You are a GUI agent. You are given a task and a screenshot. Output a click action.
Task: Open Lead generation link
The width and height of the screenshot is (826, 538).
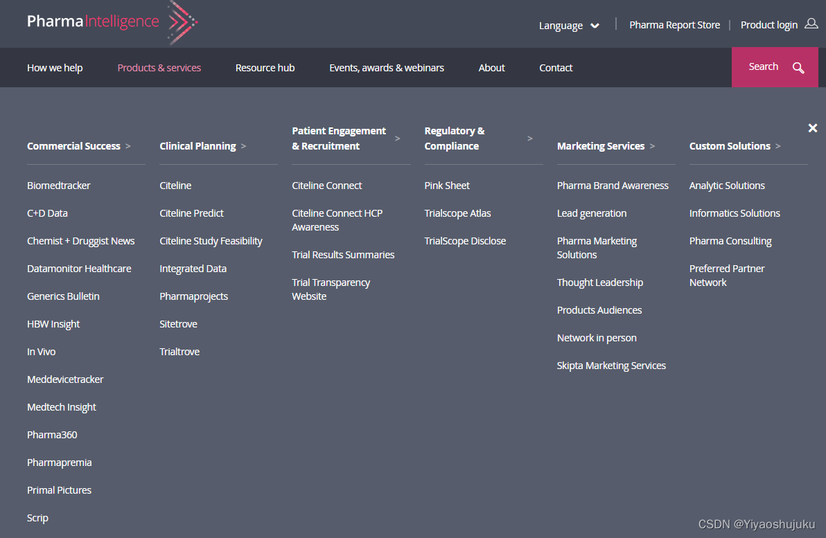[592, 213]
